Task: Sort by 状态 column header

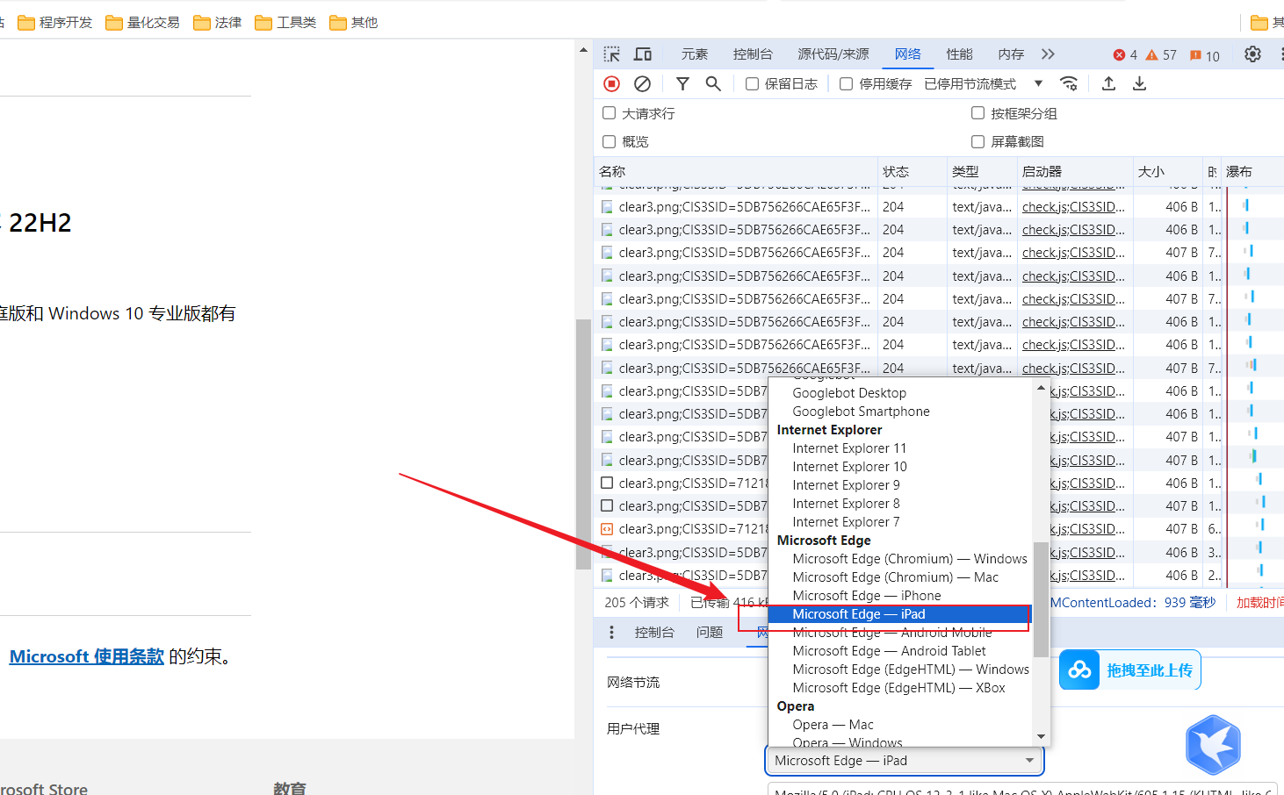Action: pos(913,171)
